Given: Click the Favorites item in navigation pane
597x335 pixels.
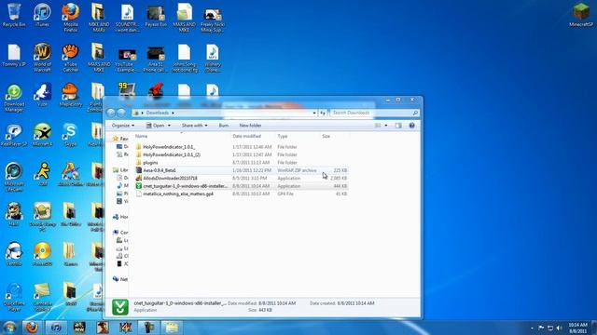Looking at the screenshot, I should [x=120, y=139].
